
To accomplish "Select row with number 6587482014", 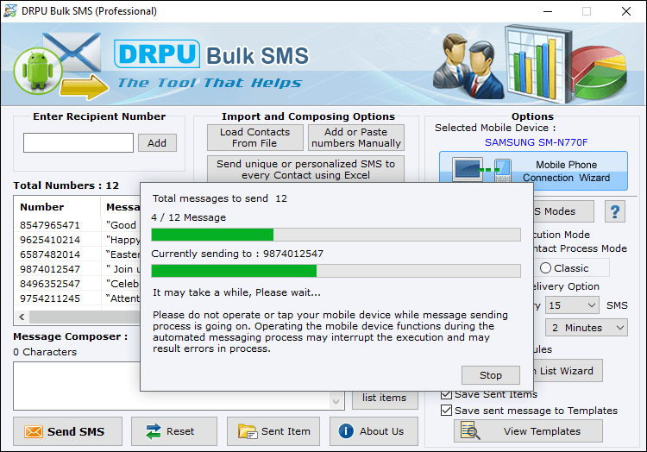I will (x=79, y=254).
